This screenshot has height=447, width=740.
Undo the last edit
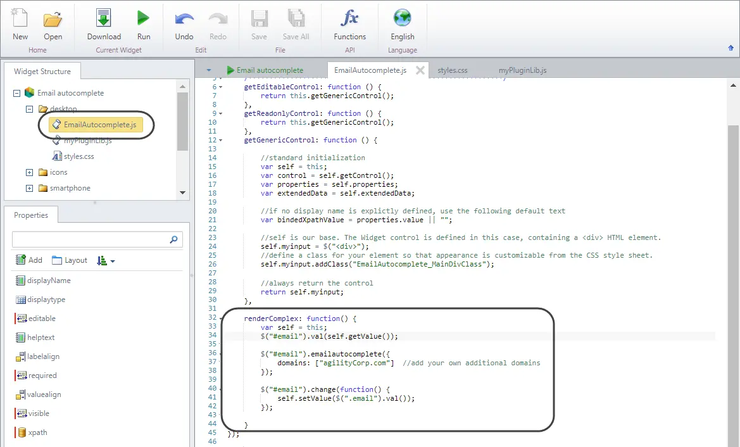pyautogui.click(x=184, y=25)
